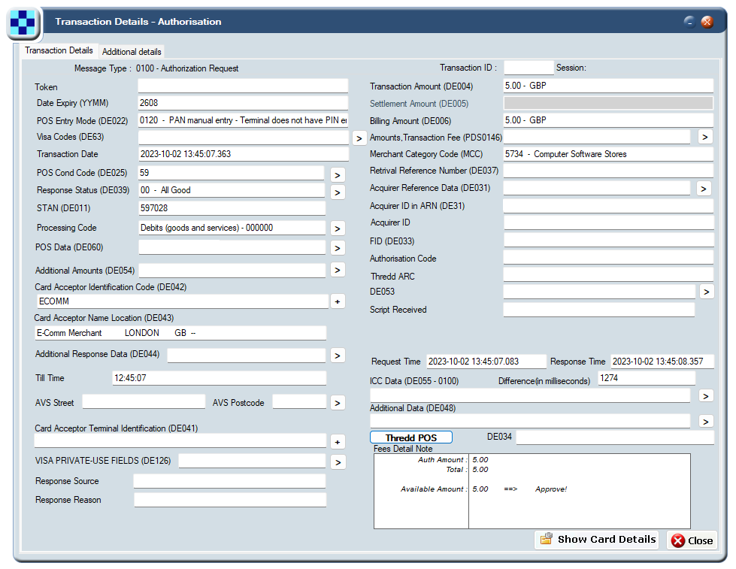Expand Processing Code details arrow
Screen dimensions: 736x569
pyautogui.click(x=337, y=229)
